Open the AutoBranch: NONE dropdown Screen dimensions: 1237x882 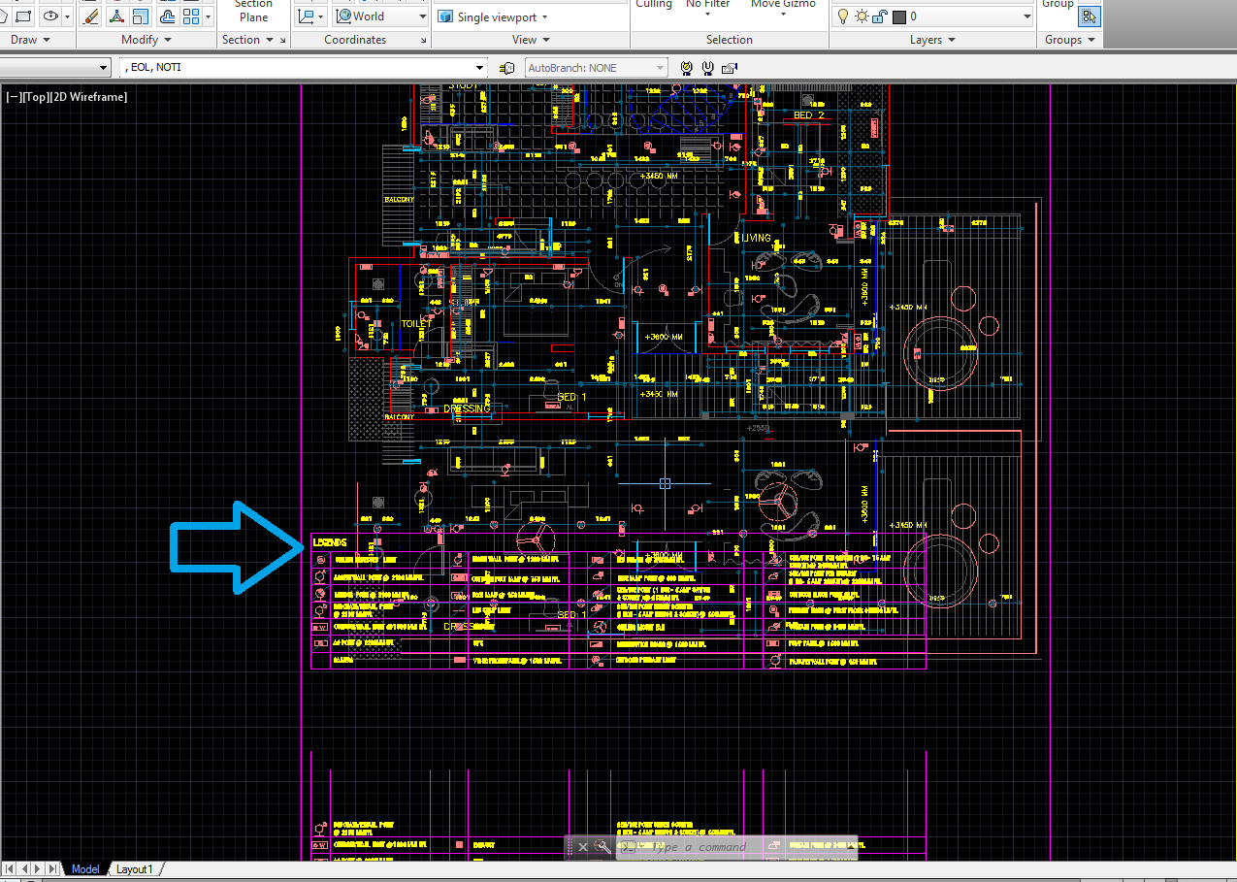pyautogui.click(x=596, y=68)
